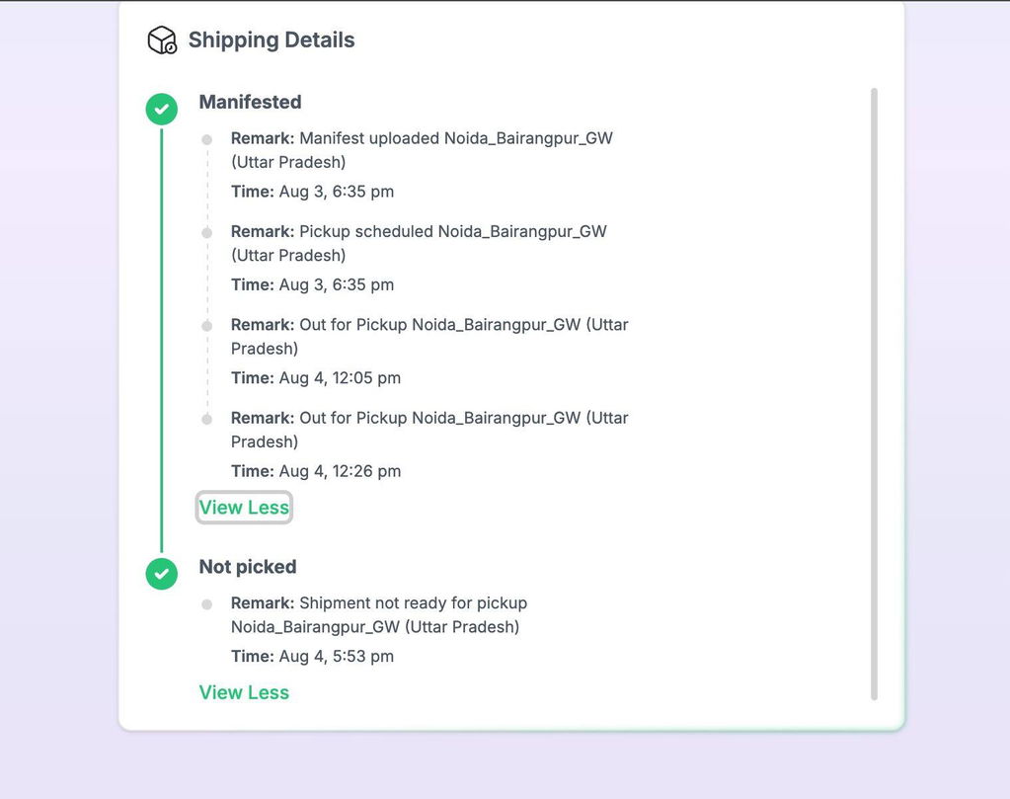The height and width of the screenshot is (799, 1010).
Task: Click the dot for Shipment not ready remark
Action: (x=206, y=604)
